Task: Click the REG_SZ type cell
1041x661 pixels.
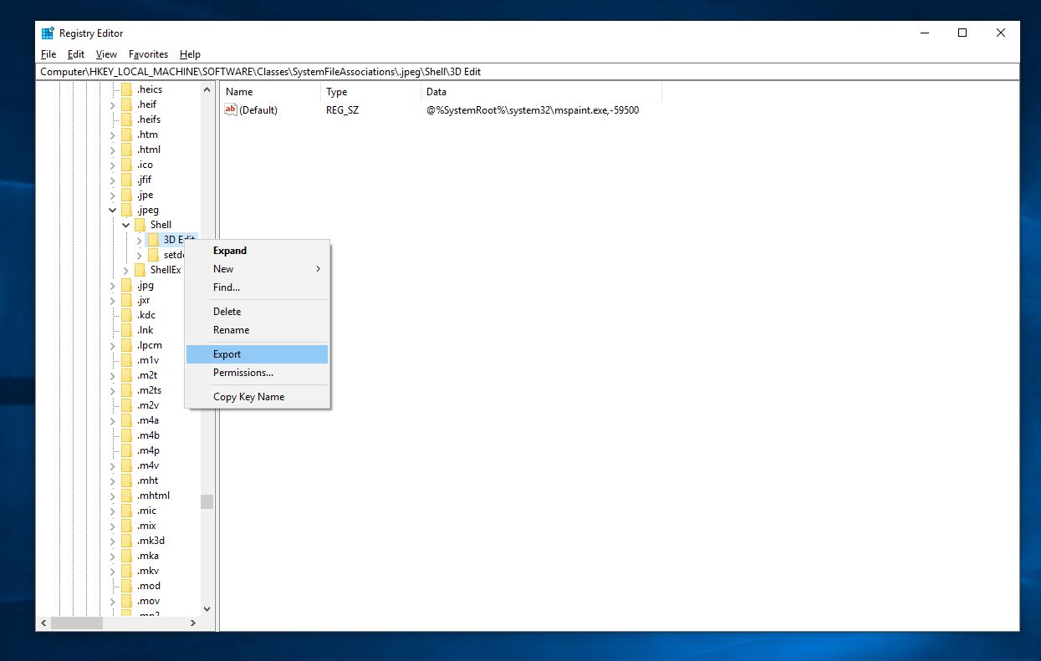Action: [341, 110]
